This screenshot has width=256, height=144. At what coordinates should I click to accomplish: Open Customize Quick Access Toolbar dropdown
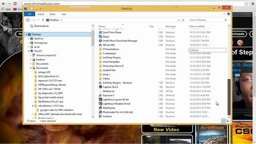pos(40,8)
